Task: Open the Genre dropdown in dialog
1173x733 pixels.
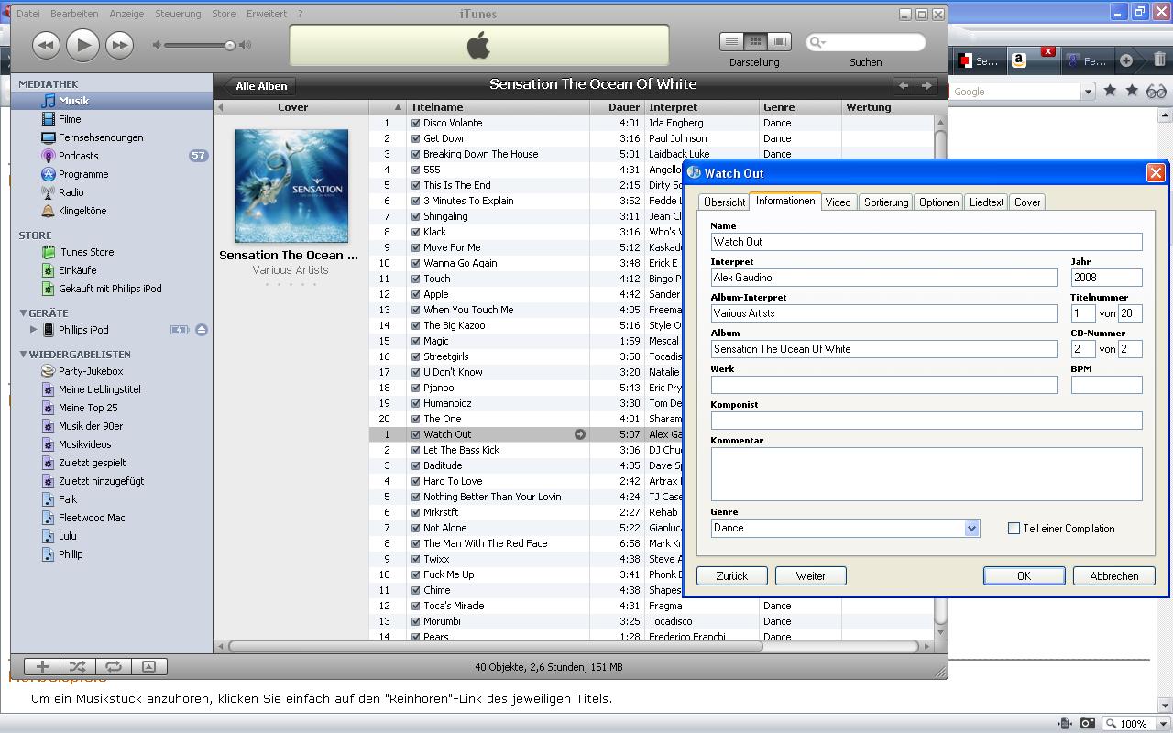Action: (x=971, y=528)
